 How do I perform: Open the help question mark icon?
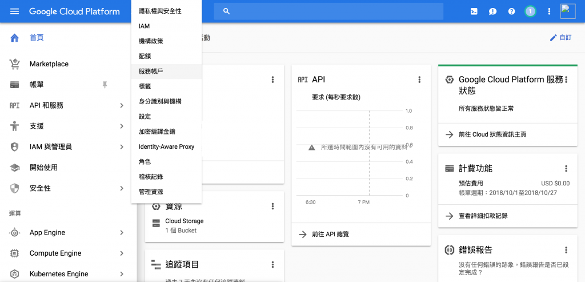tap(511, 11)
